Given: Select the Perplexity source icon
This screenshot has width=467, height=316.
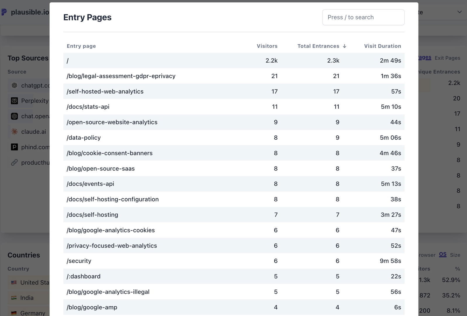Looking at the screenshot, I should tap(14, 101).
